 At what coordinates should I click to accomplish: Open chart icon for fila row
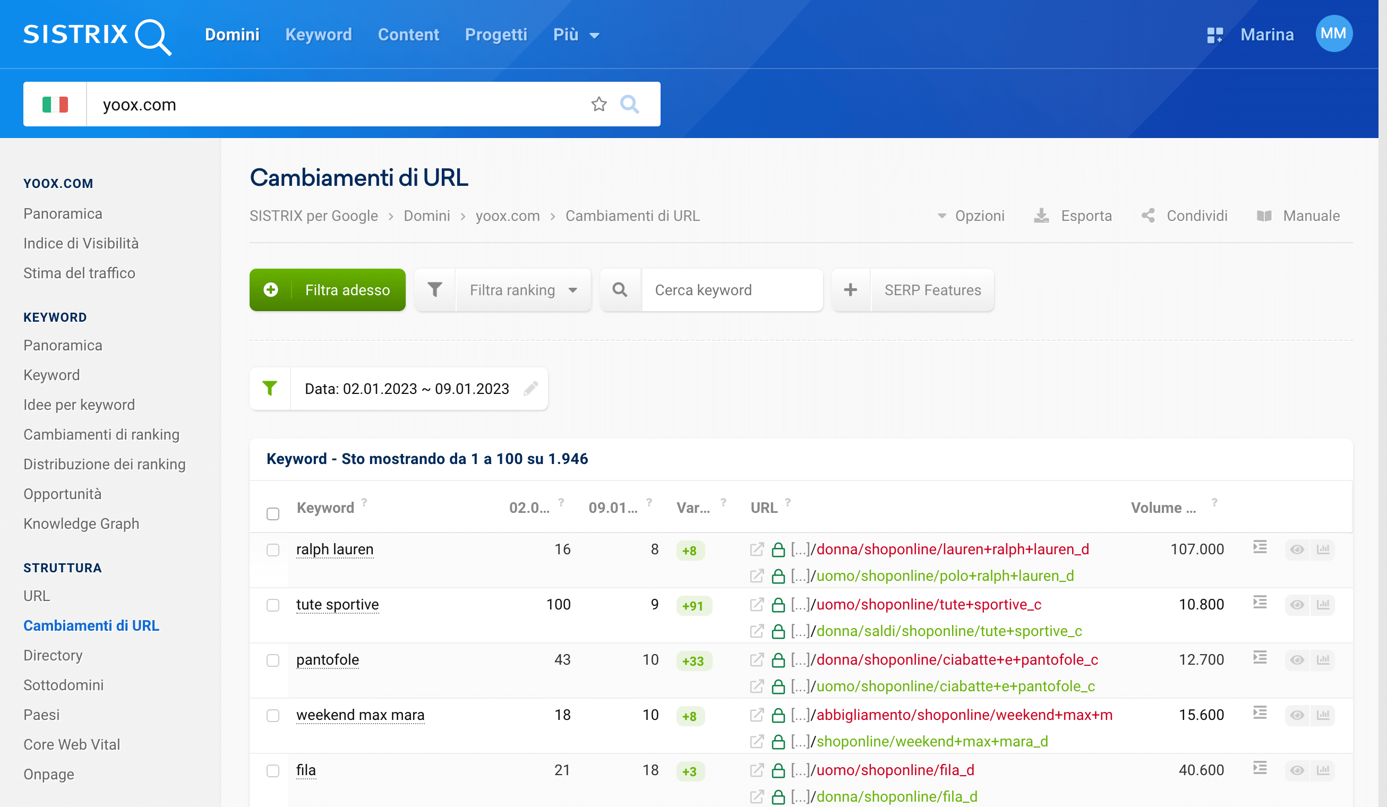pos(1323,770)
